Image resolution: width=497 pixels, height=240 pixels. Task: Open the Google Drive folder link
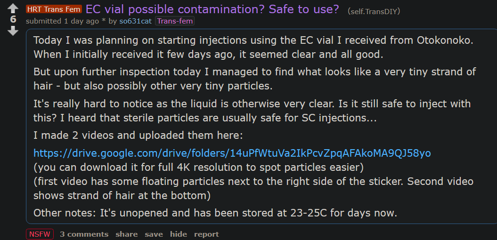232,153
